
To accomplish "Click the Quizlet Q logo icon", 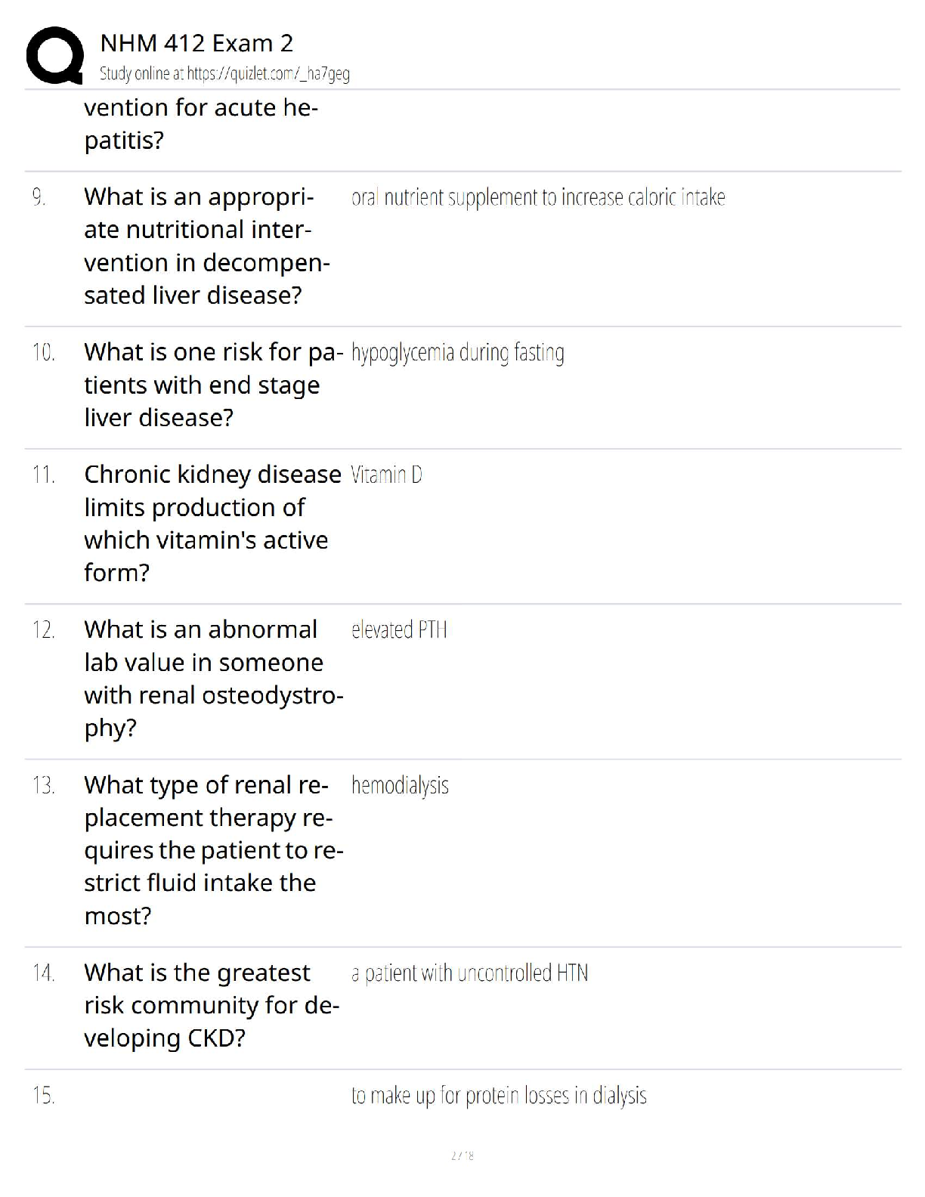I will coord(55,55).
